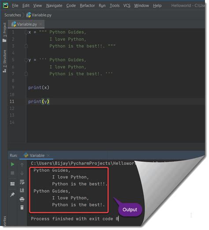Screen dimensions: 209x230
Task: Click the Stop process icon
Action: 12,173
